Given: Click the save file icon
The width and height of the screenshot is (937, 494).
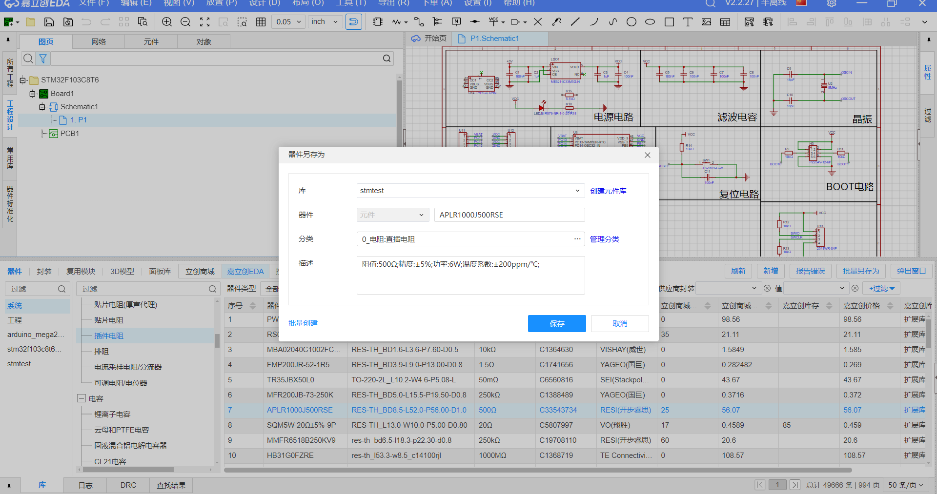Looking at the screenshot, I should (49, 22).
